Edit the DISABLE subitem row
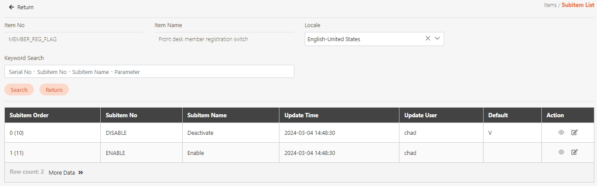Screen dimensions: 597x186 [574, 133]
